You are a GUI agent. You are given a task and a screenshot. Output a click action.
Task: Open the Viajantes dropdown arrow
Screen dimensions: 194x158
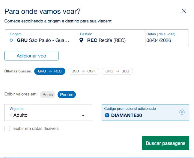pos(83,116)
